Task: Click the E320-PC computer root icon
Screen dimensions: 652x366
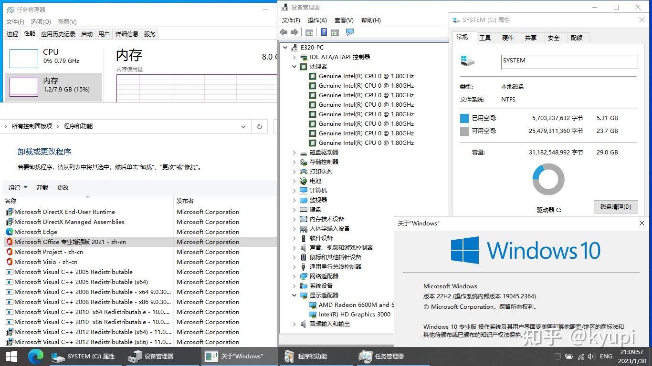Action: 294,47
